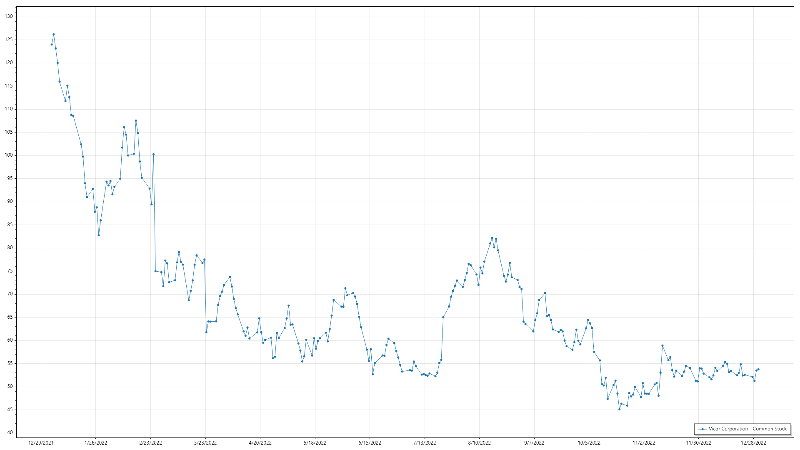Click the 4/20/2022 date on x-axis
Image resolution: width=800 pixels, height=450 pixels.
(x=260, y=442)
